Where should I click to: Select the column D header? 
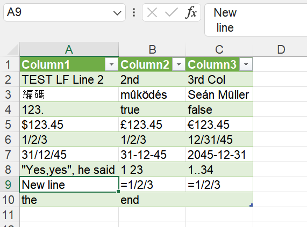click(x=281, y=49)
